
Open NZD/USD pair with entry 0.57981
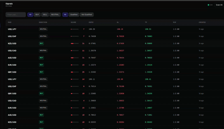tap(12, 43)
